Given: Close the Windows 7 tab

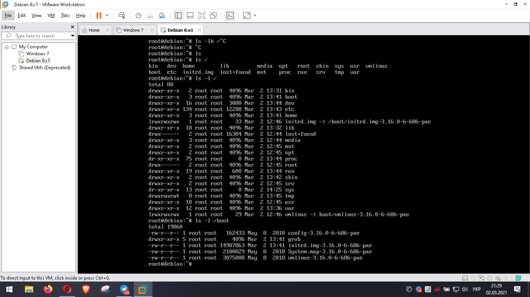Looking at the screenshot, I should [152, 30].
